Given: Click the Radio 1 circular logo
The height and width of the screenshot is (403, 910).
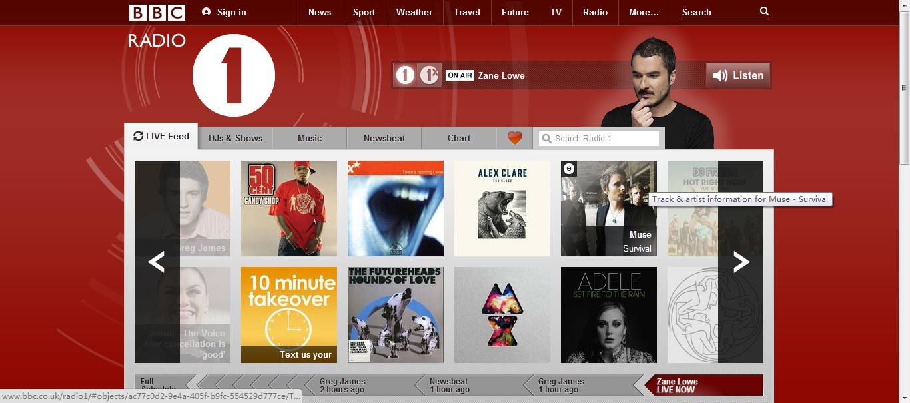Looking at the screenshot, I should click(x=234, y=75).
